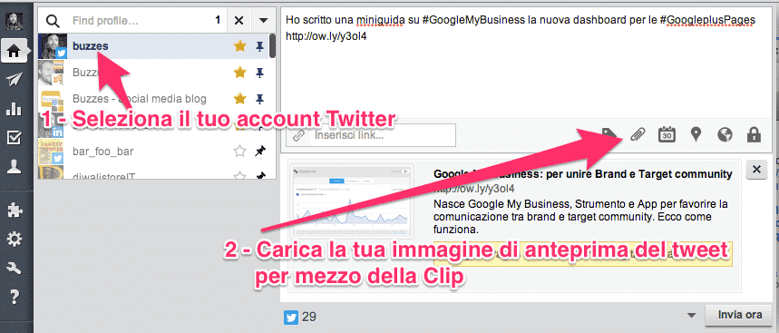Screen dimensions: 779x333
Task: Toggle pin on buzzes Twitter profile
Action: 258,46
